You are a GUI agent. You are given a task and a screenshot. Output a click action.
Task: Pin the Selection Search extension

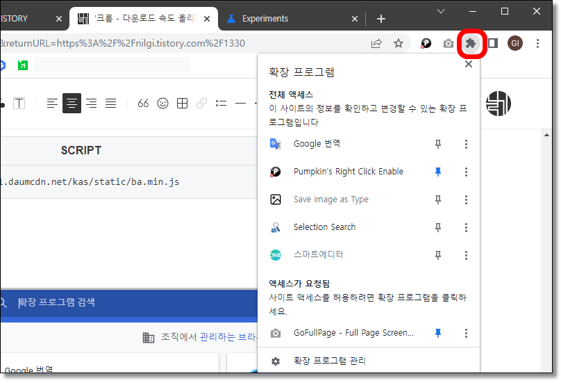tap(438, 227)
